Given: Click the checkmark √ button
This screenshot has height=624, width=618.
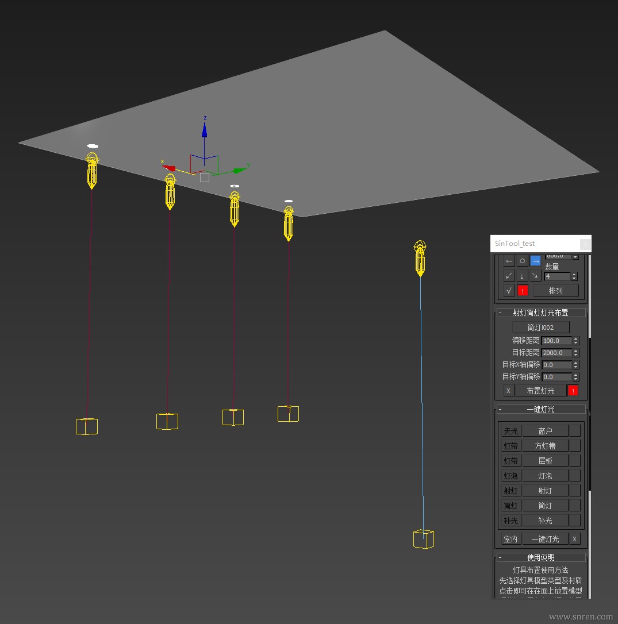Looking at the screenshot, I should [509, 291].
